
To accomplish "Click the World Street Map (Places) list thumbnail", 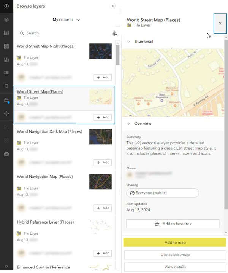I will (x=100, y=97).
